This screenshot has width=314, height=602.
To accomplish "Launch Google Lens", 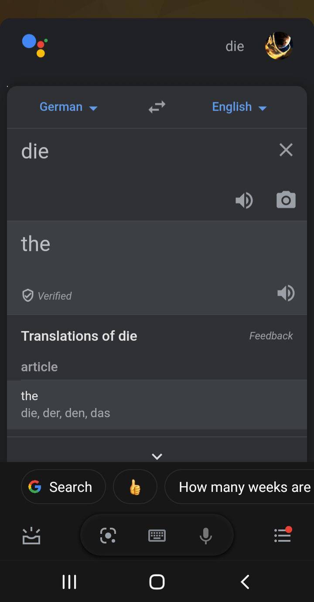I will coord(108,535).
